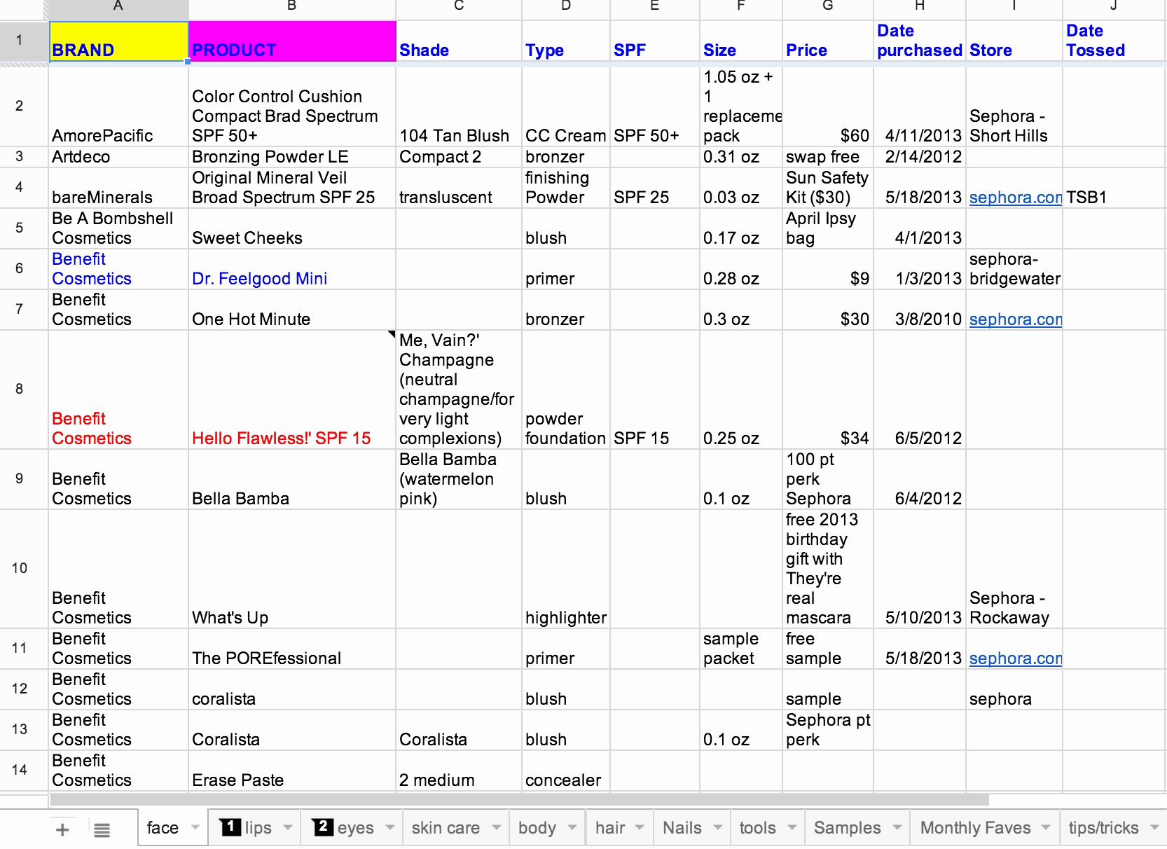This screenshot has height=849, width=1167.
Task: Select the Erase Paste product cell
Action: [x=292, y=771]
